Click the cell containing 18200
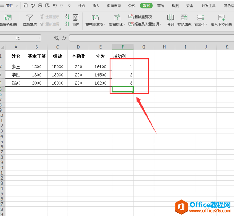Viewport: 234px width, 217px height. coord(100,83)
